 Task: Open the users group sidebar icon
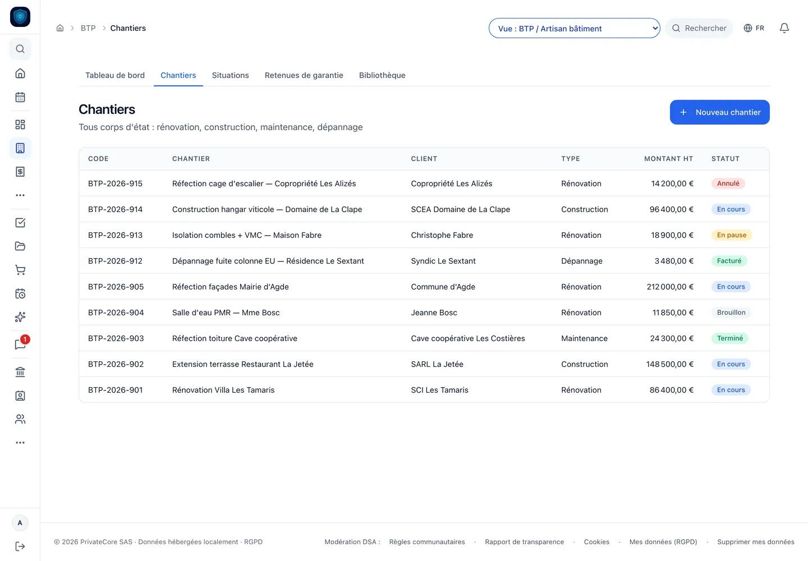20,419
